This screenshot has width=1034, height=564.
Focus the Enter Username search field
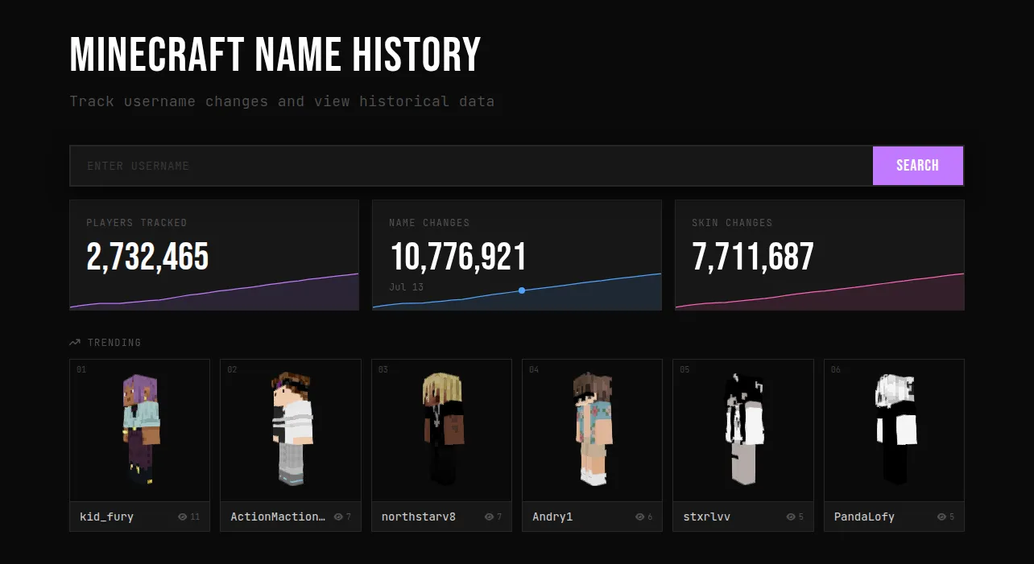click(471, 166)
